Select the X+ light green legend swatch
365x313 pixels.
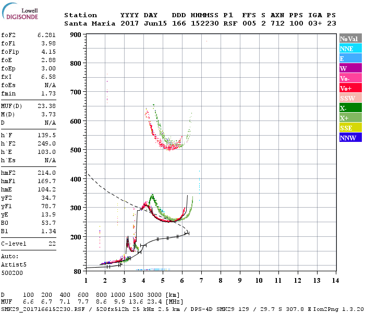(x=350, y=117)
